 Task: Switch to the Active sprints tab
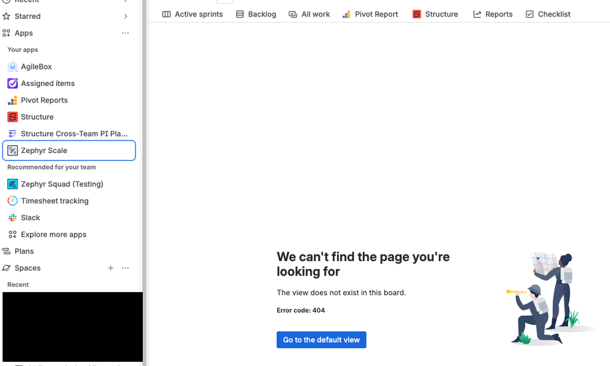point(192,13)
